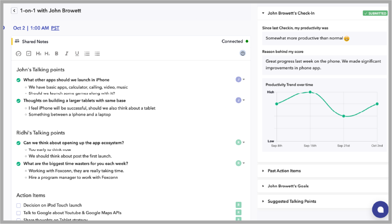Insert a talking point using the circle-check icon
The image size is (392, 224).
[19, 53]
